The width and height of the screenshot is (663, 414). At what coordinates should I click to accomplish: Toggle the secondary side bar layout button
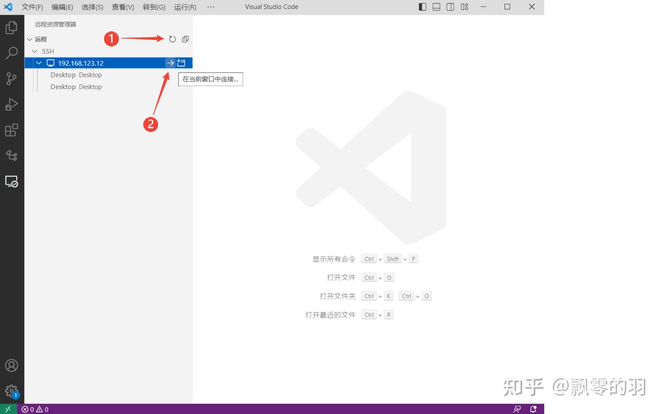click(x=450, y=7)
